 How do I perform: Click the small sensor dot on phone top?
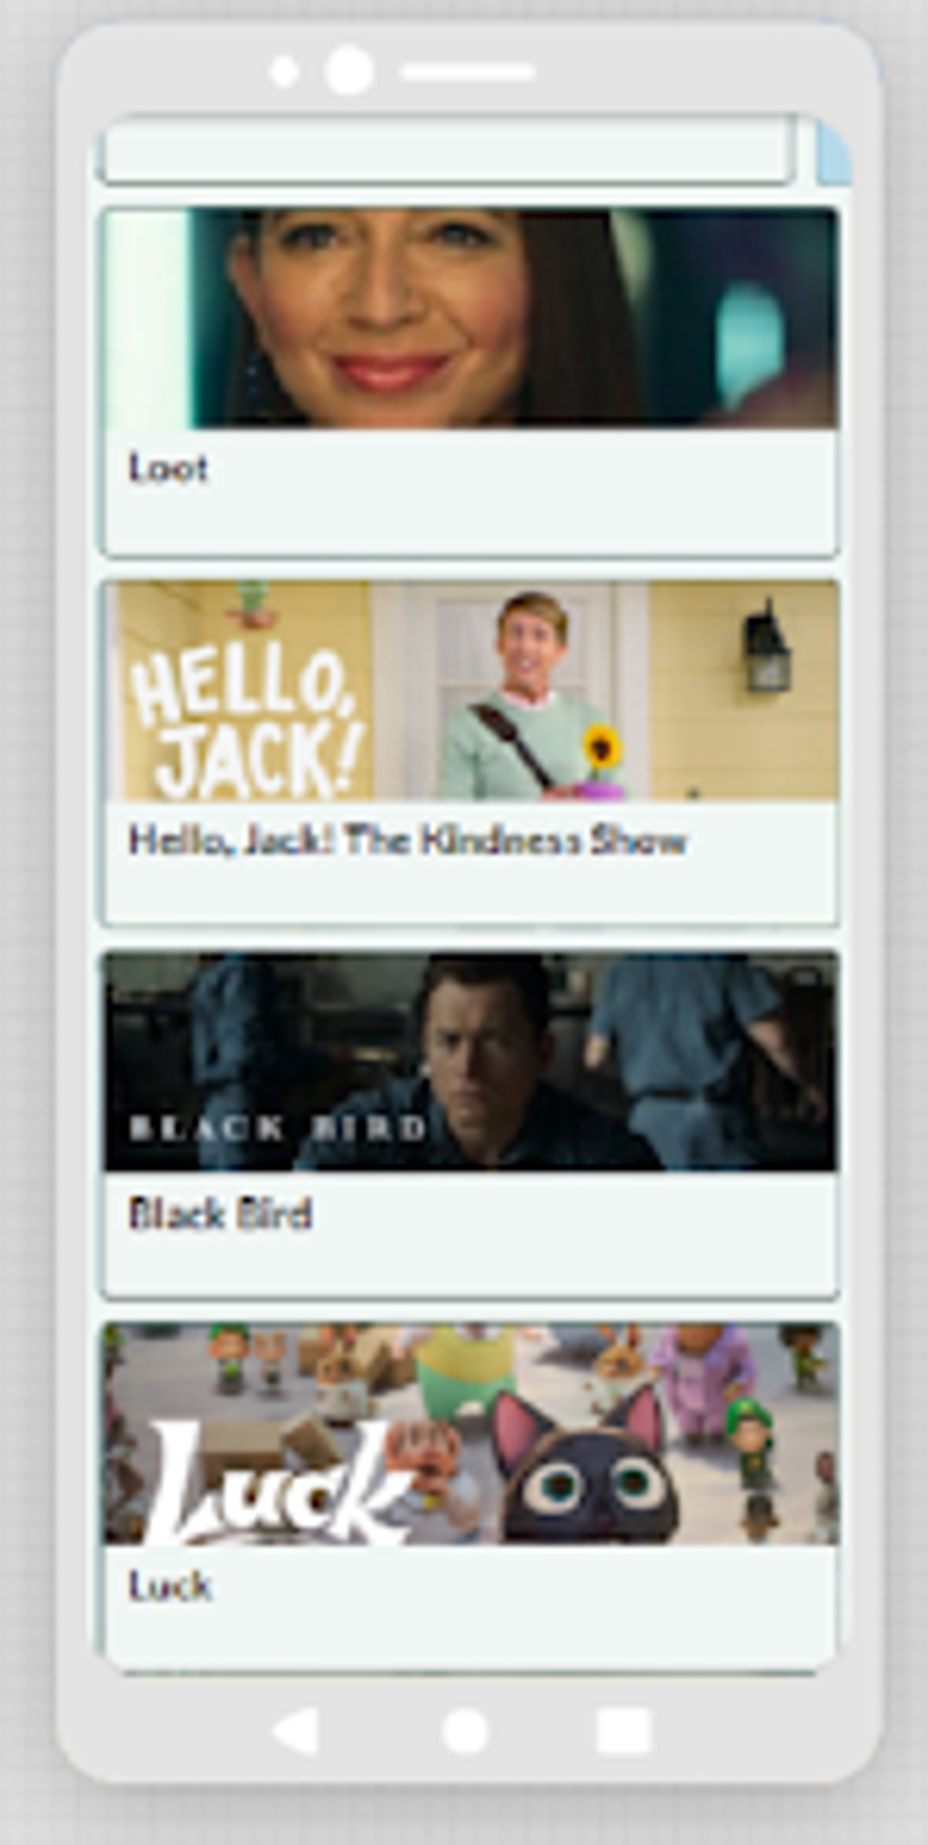[x=285, y=71]
